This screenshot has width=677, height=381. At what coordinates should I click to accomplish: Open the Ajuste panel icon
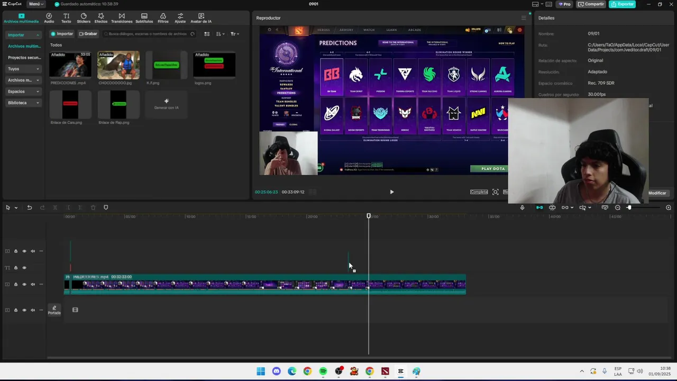click(x=180, y=18)
